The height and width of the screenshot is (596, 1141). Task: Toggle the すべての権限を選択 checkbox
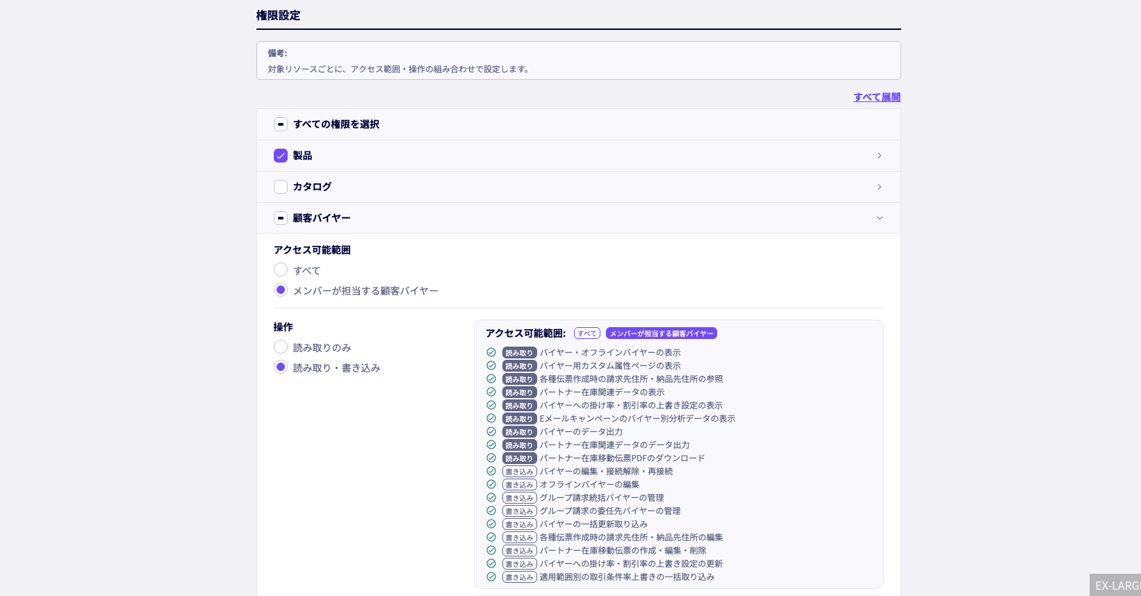281,124
